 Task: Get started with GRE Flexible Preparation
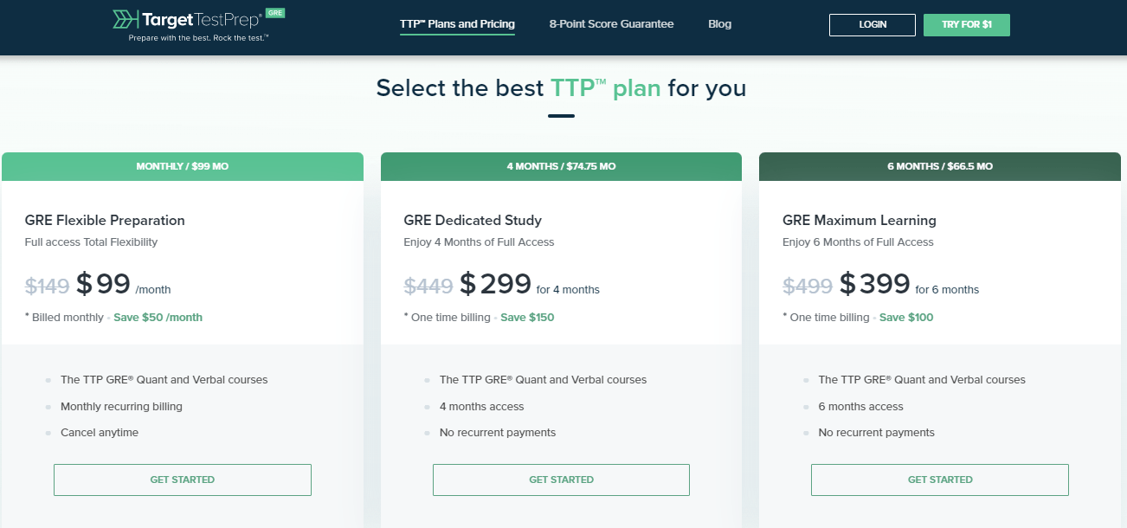(x=182, y=480)
